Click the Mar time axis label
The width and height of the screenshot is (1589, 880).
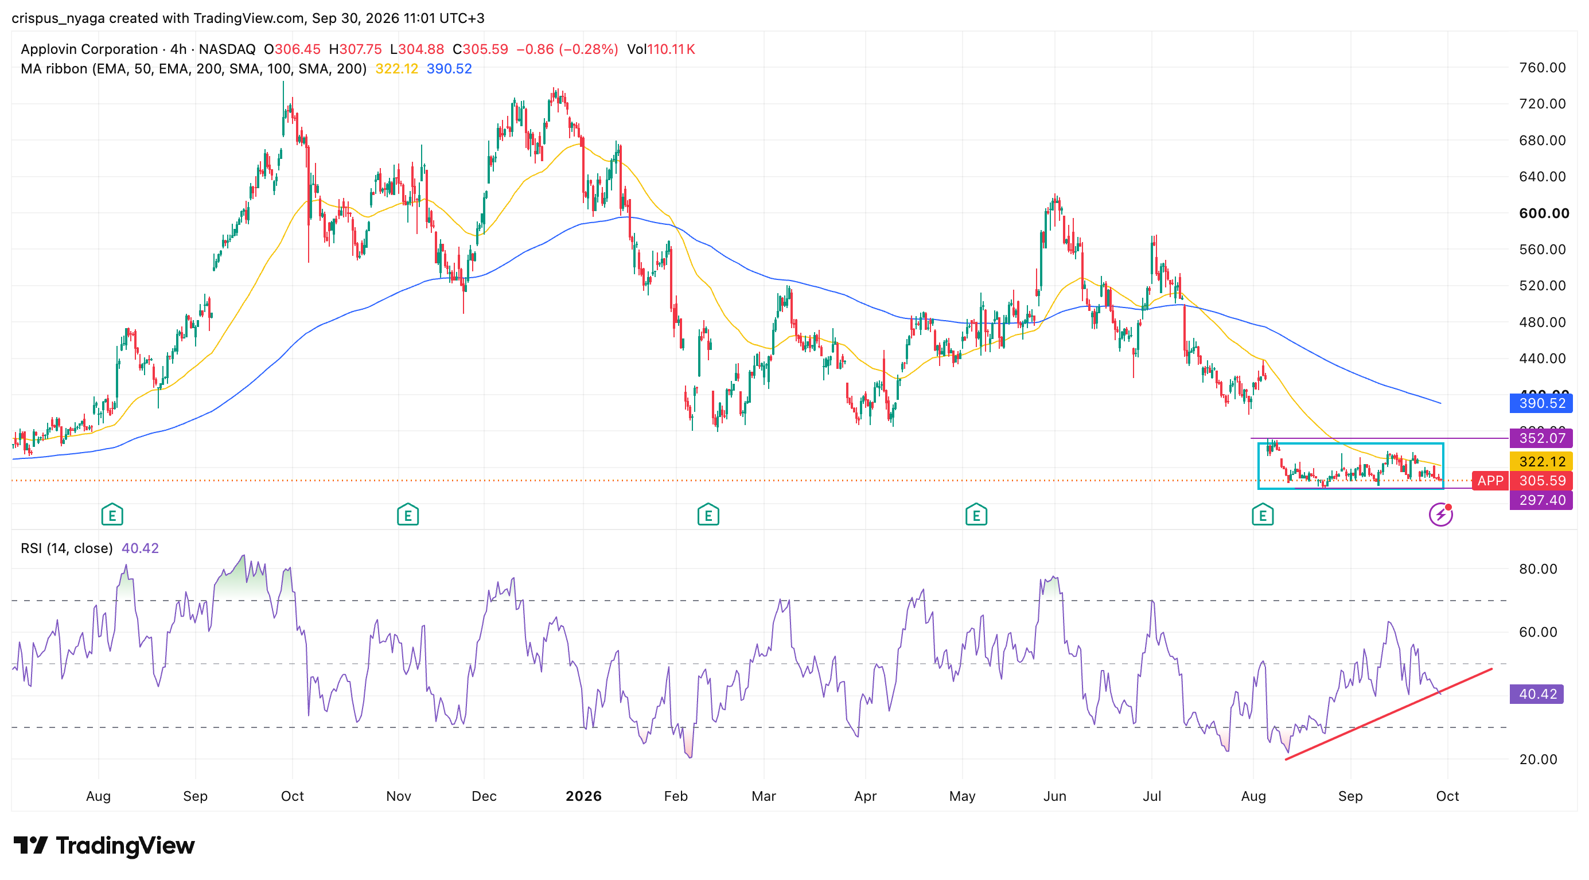764,796
